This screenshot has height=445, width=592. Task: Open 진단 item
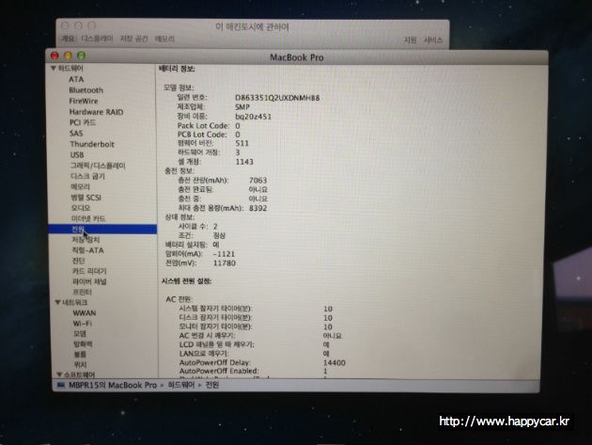pyautogui.click(x=79, y=261)
